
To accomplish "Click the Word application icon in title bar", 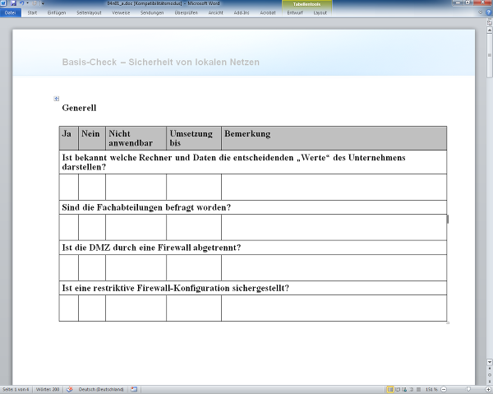I will tap(4, 3).
